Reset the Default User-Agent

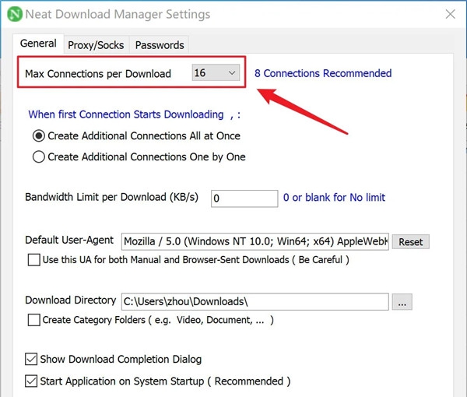pos(411,242)
